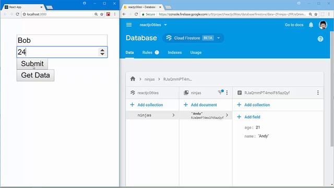Click RJaQmmPT4m... in the breadcrumb
Screen dimensions: 334x188
(177, 79)
